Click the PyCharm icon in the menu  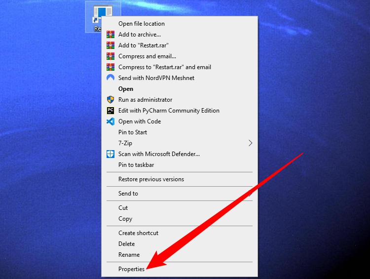pyautogui.click(x=111, y=111)
